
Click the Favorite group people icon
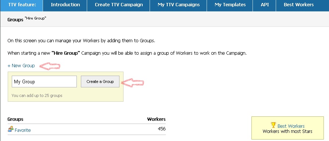pos(11,129)
